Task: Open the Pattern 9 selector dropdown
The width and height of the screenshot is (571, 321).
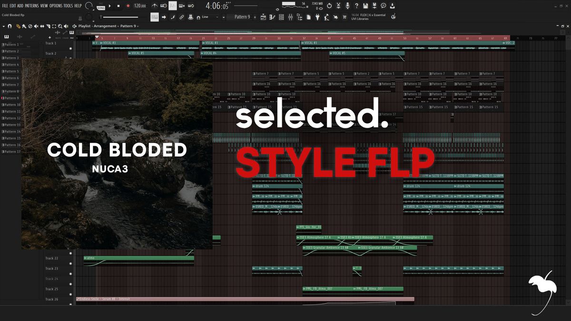Action: (242, 17)
